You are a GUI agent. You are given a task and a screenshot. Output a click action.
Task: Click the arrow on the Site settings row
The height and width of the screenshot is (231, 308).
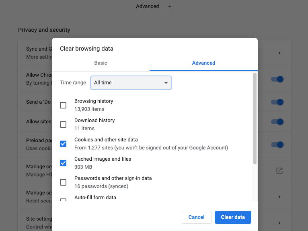(x=279, y=223)
